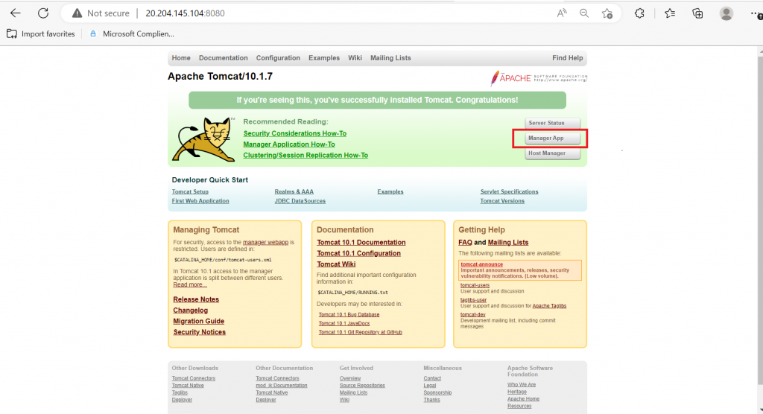The image size is (763, 414).
Task: Open Tomcat 10.1 Configuration link
Action: (358, 253)
